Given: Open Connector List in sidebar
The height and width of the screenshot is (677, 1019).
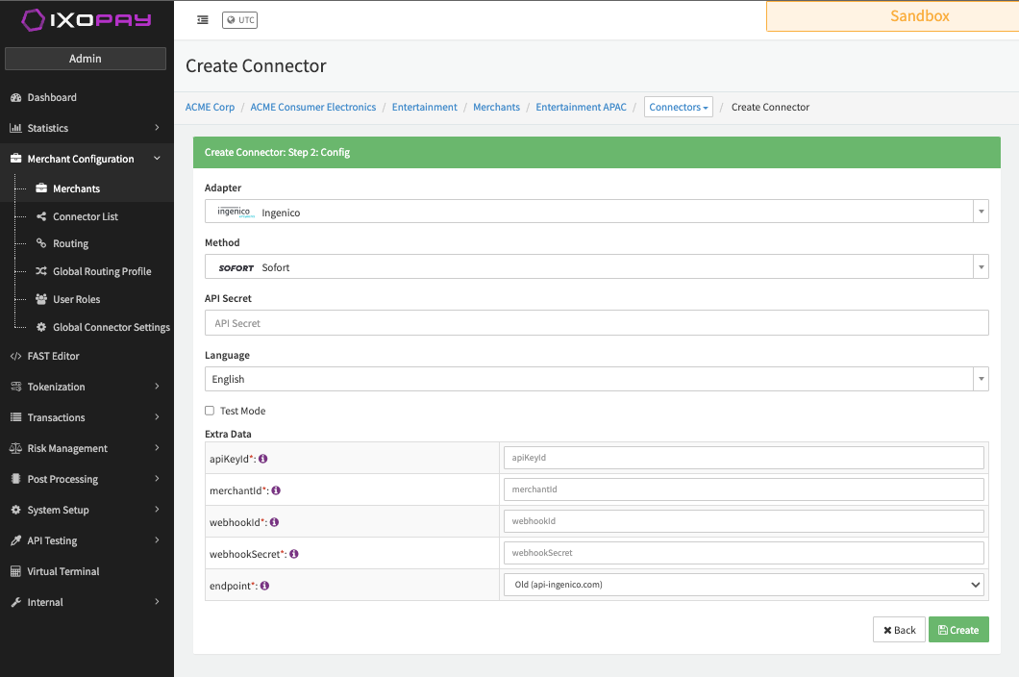Looking at the screenshot, I should tap(86, 216).
